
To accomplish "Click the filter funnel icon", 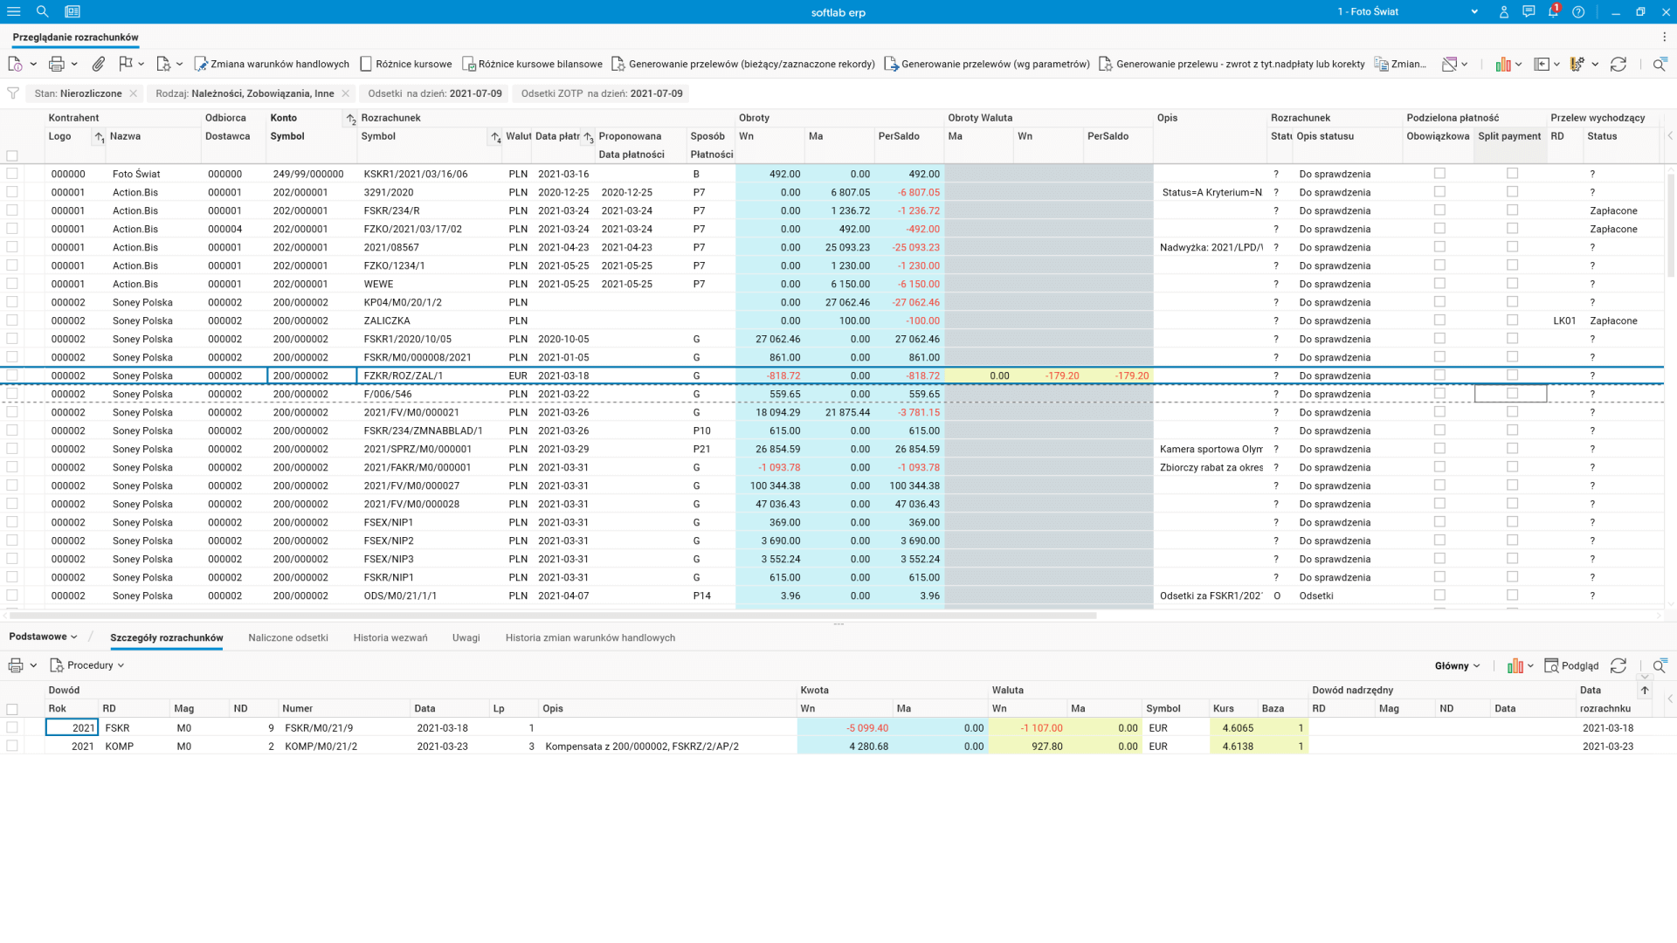I will [13, 93].
